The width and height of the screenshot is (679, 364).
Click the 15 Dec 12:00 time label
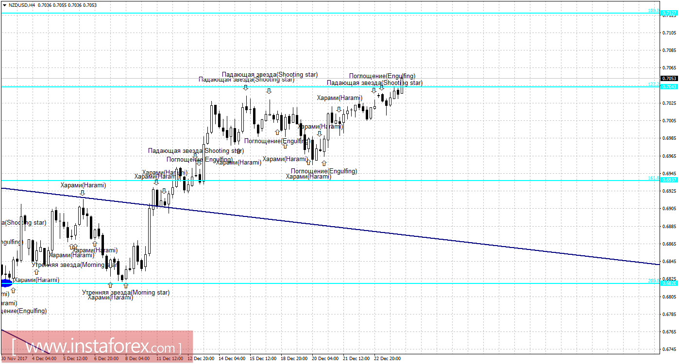pos(263,359)
